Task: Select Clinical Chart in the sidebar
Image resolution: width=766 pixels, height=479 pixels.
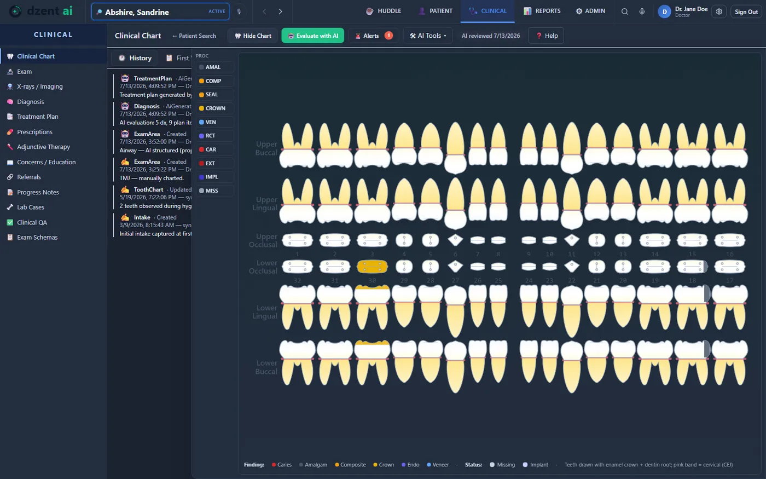Action: pos(53,56)
